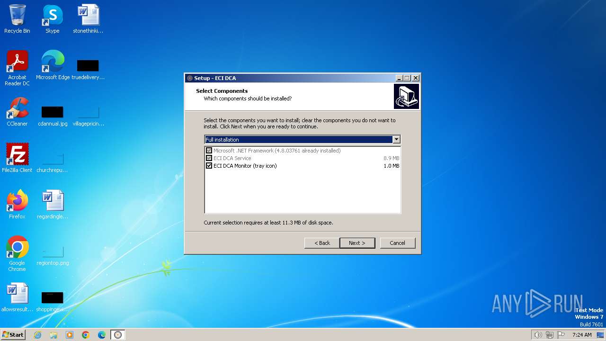Select the shoppingevi desktop file
Image resolution: width=606 pixels, height=341 pixels.
(x=53, y=301)
